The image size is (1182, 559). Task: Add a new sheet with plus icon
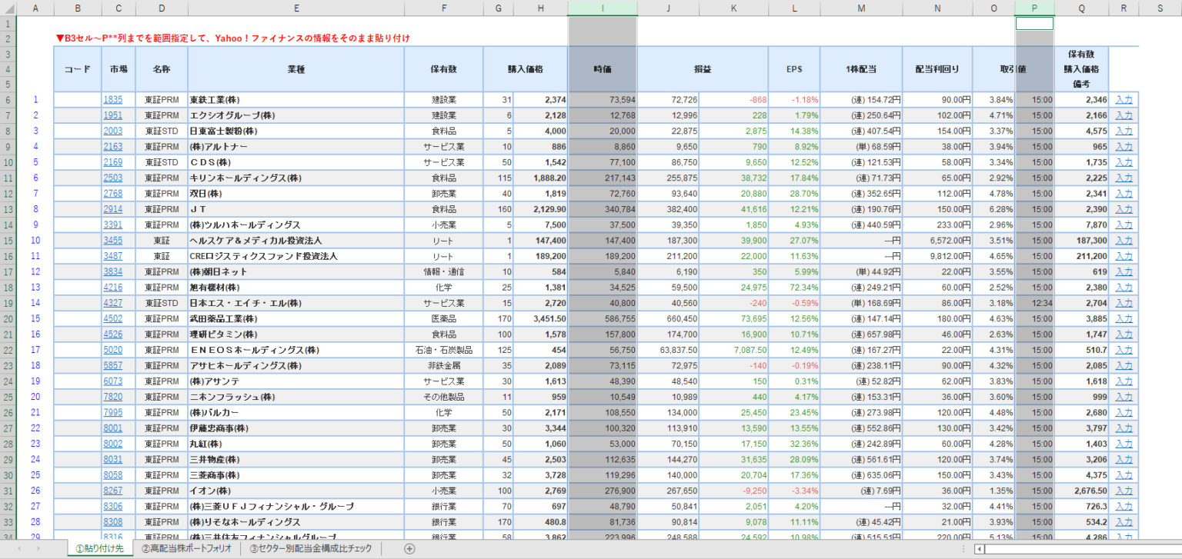409,548
